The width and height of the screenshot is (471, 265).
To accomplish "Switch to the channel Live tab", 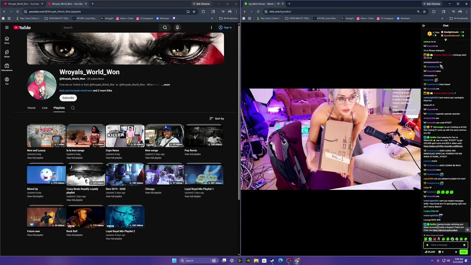I will coord(45,108).
